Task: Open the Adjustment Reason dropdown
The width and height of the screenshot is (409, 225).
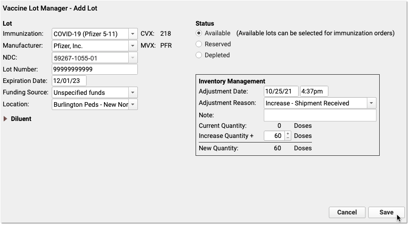Action: [320, 103]
